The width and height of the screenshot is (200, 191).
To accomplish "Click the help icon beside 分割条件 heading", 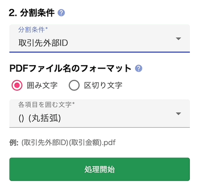I will (62, 13).
